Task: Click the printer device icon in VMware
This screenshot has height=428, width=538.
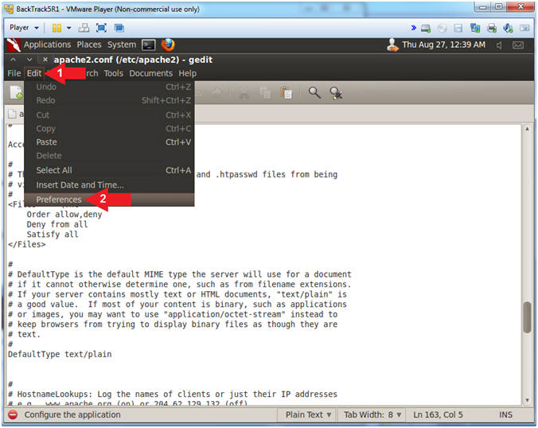Action: (492, 28)
